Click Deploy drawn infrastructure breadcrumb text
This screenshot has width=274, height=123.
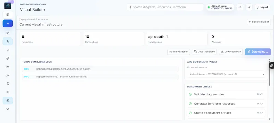pos(34,20)
